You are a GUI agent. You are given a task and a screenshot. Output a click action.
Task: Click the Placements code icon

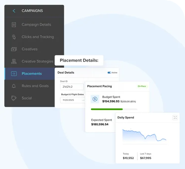(x=14, y=74)
